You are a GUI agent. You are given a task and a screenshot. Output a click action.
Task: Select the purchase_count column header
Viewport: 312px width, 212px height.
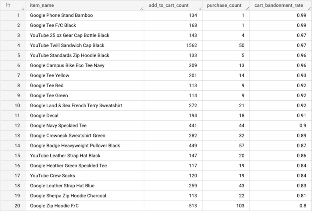coord(226,5)
